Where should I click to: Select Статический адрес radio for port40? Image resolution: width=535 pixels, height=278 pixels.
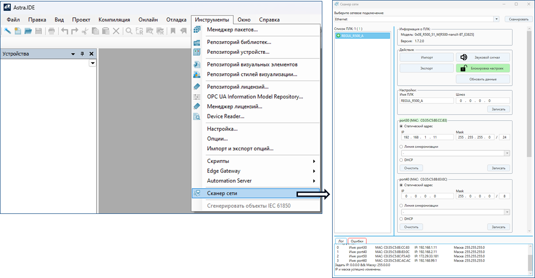coord(401,185)
